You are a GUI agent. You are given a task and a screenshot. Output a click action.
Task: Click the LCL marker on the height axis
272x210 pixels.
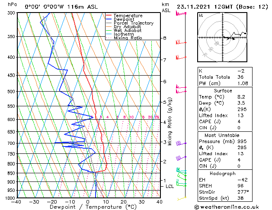(170, 186)
